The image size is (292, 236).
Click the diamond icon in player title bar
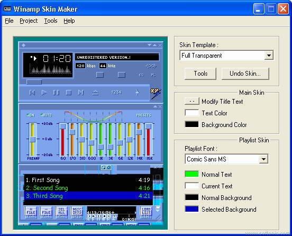[23, 45]
